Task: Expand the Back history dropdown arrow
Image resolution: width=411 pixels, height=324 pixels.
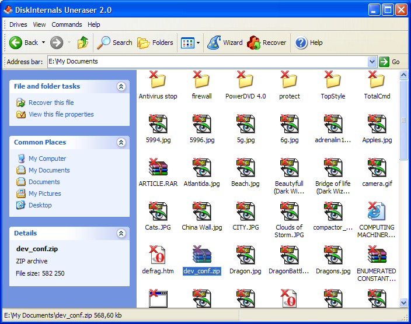Action: tap(44, 43)
